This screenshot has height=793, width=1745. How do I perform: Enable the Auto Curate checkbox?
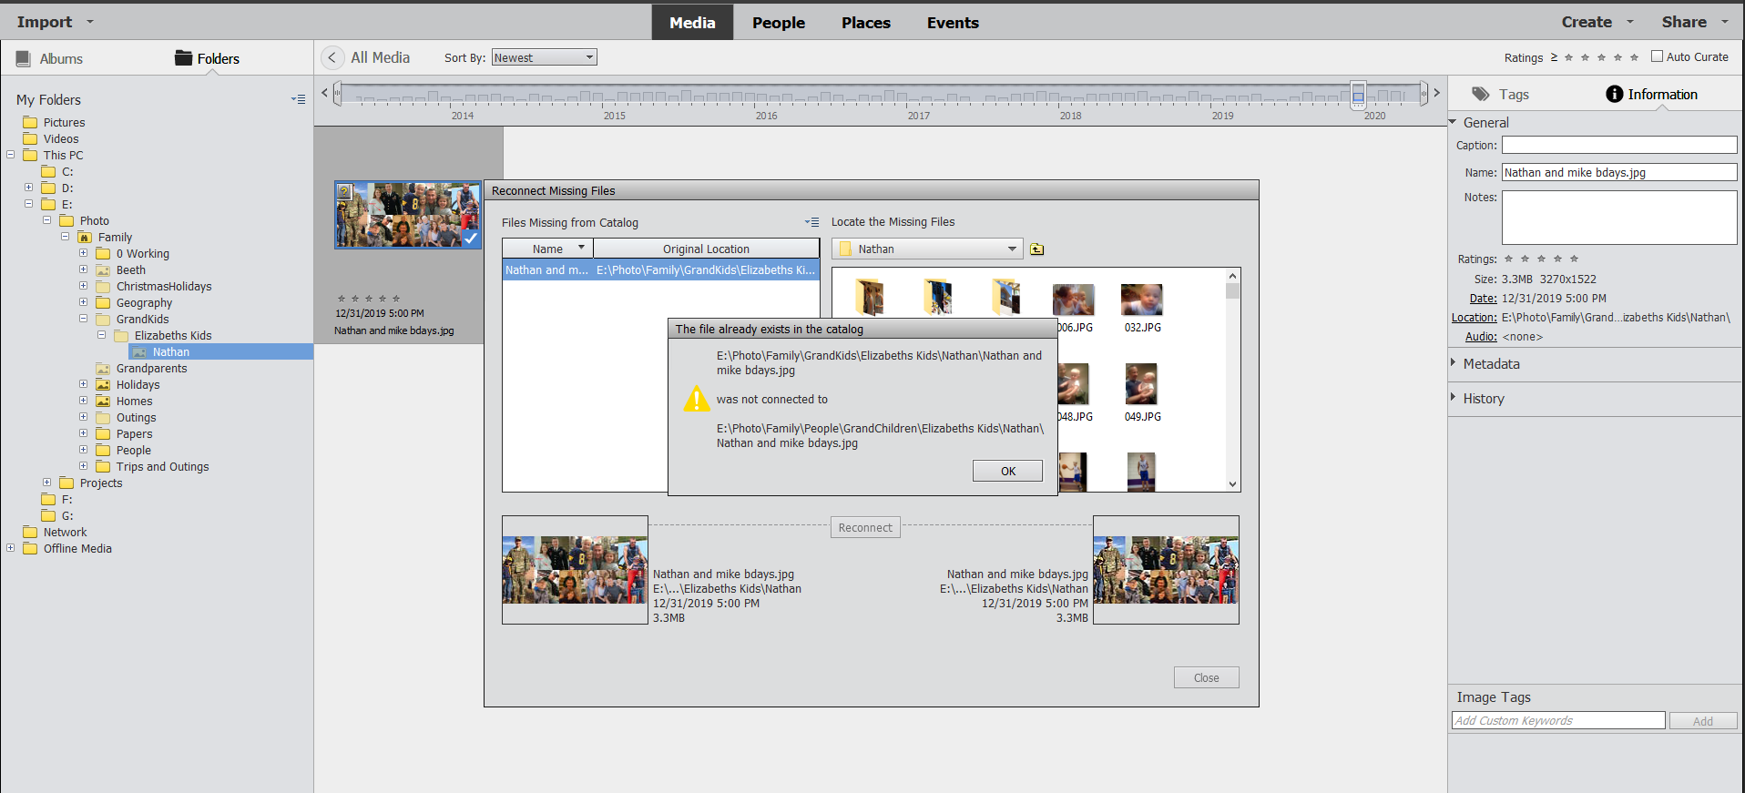coord(1657,56)
